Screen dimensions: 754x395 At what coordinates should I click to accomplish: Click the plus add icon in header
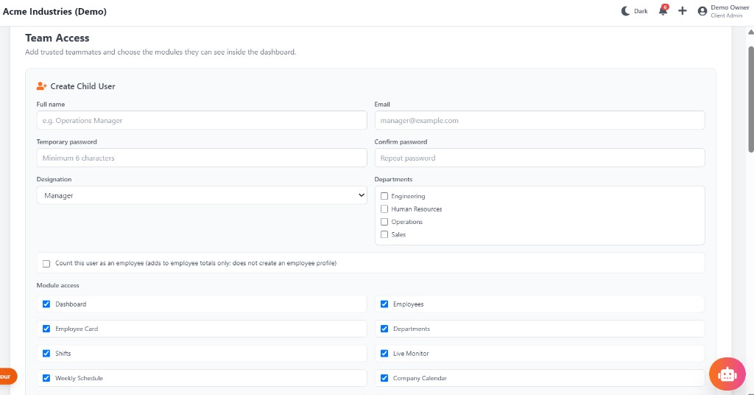[x=683, y=10]
